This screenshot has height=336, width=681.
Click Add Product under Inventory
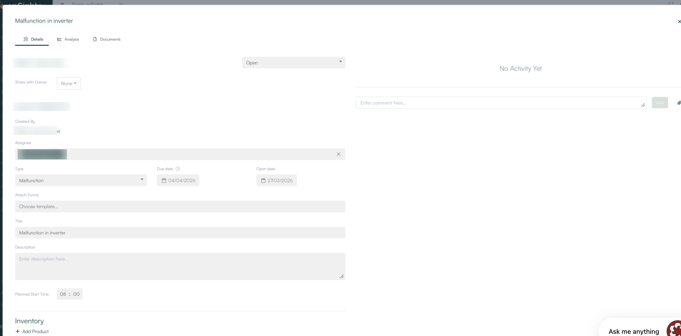[32, 332]
